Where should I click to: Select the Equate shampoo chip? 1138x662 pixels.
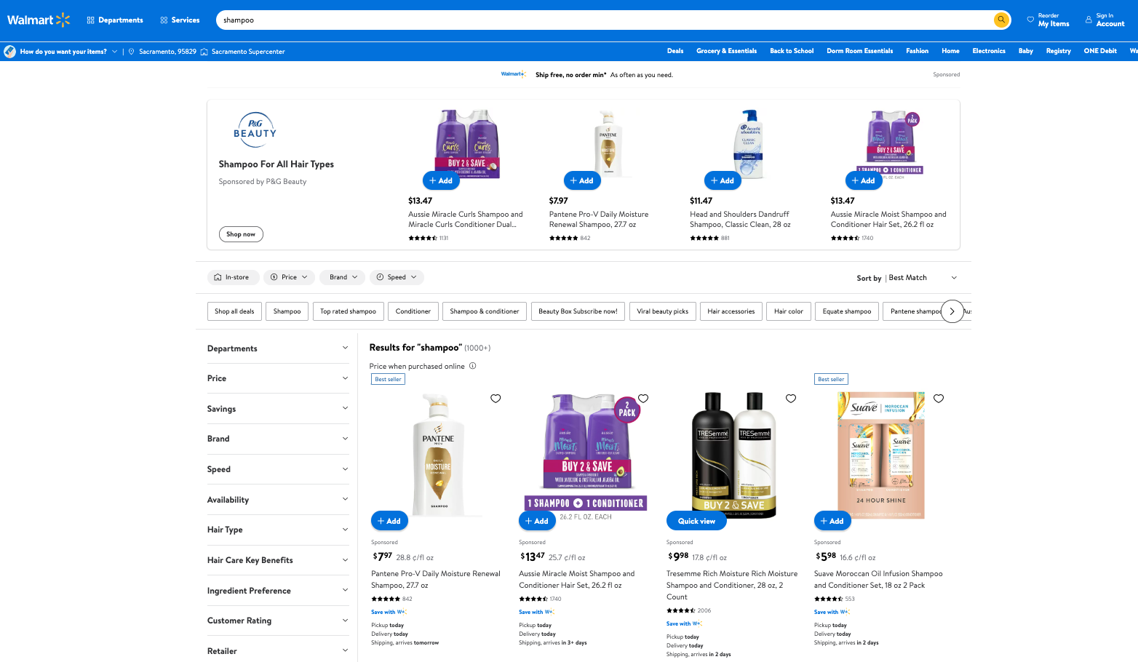(847, 311)
